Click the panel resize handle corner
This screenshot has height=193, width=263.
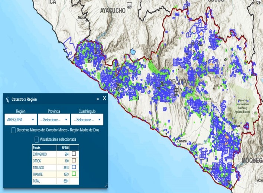tap(106, 185)
